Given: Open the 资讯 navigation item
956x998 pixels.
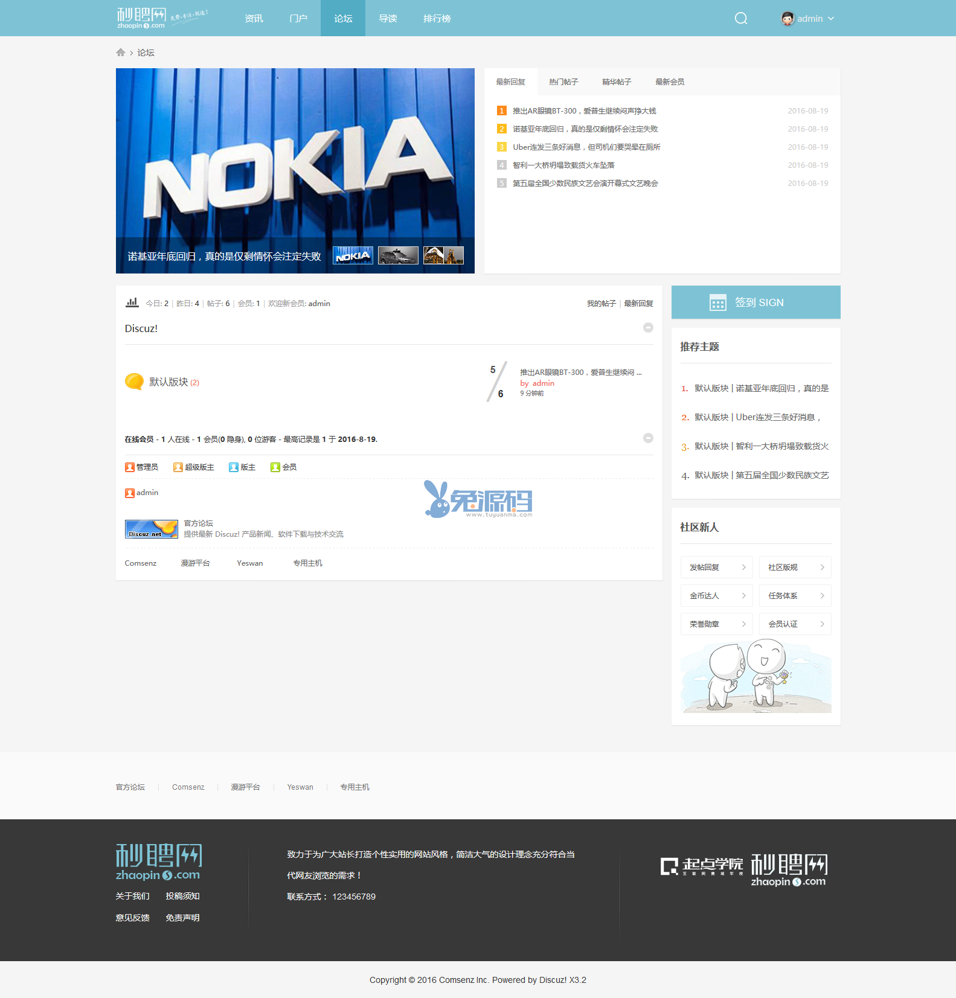Looking at the screenshot, I should (x=254, y=19).
